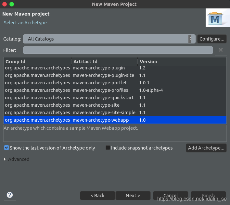Select the maven-archetype-profiles row
Viewport: 230px width, 205px height.
[x=115, y=90]
